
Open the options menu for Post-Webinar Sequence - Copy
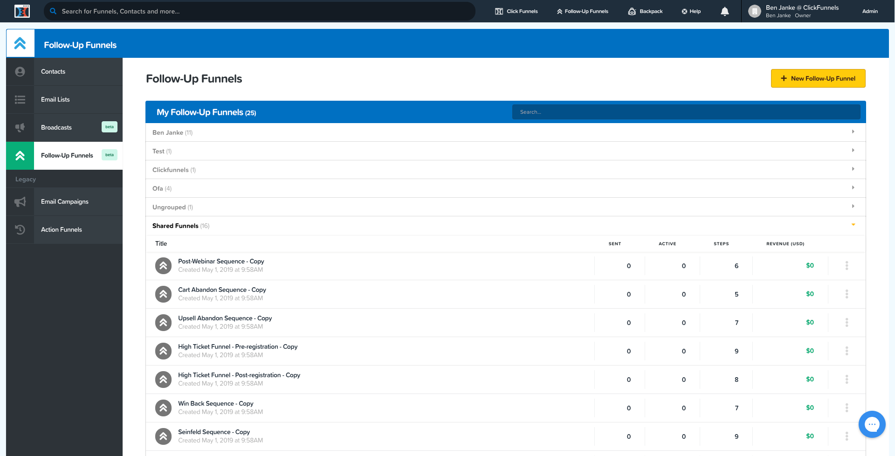pyautogui.click(x=847, y=266)
